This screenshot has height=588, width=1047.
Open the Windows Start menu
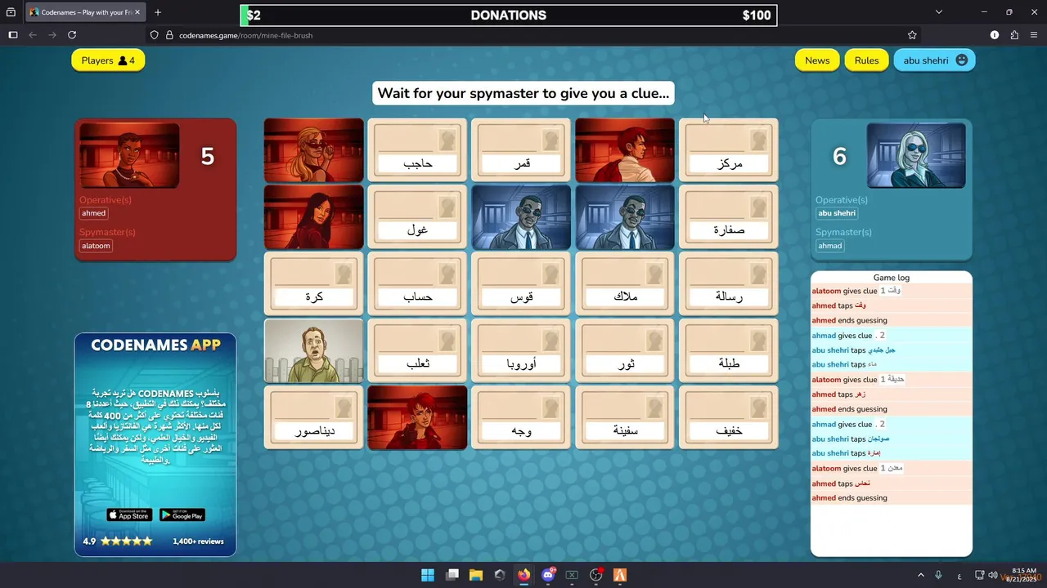click(428, 575)
